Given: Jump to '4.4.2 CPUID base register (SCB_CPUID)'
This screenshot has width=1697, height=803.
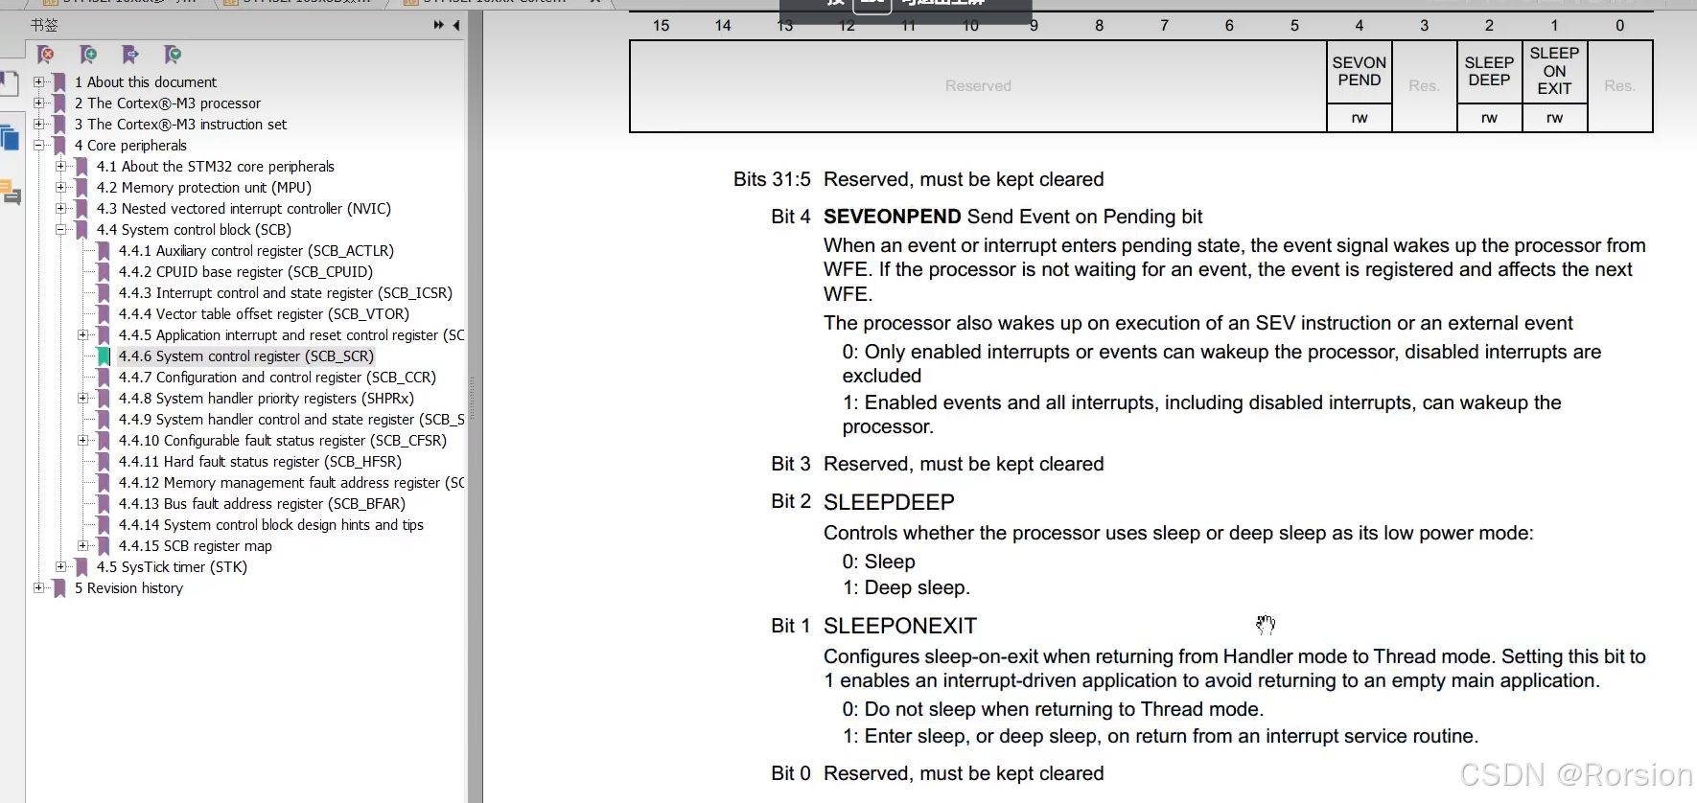Looking at the screenshot, I should (x=245, y=272).
